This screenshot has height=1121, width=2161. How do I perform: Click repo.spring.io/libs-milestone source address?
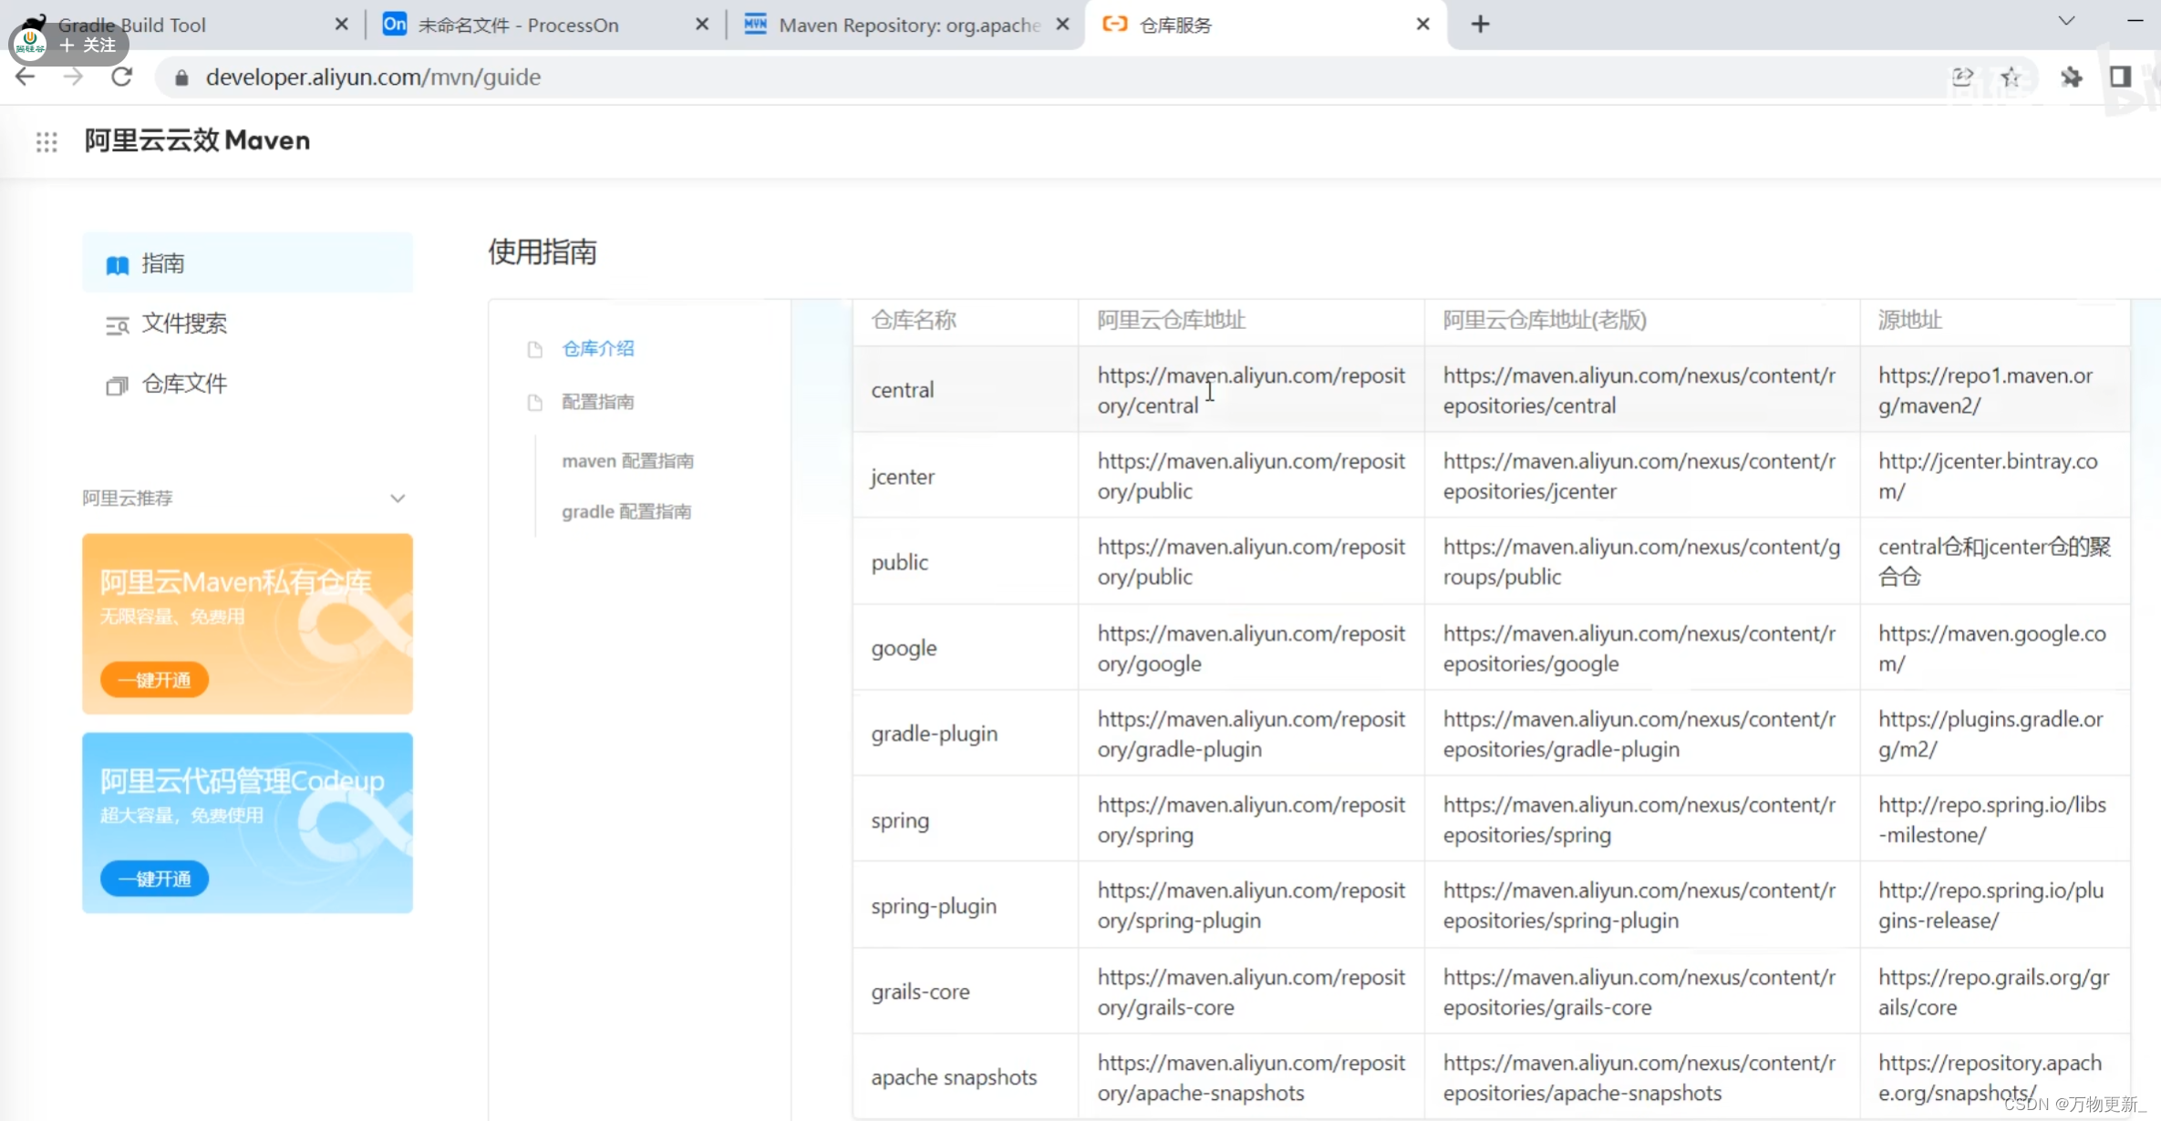click(x=1995, y=819)
